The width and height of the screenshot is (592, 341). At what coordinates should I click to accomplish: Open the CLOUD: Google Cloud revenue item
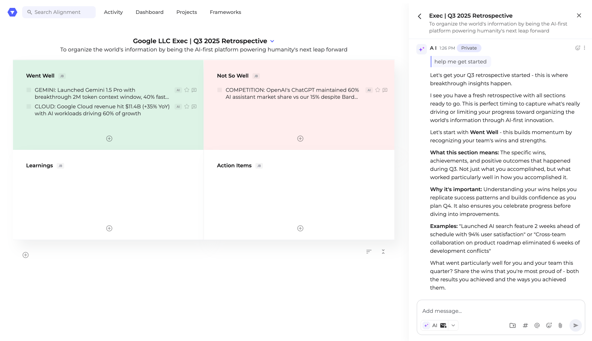(102, 110)
